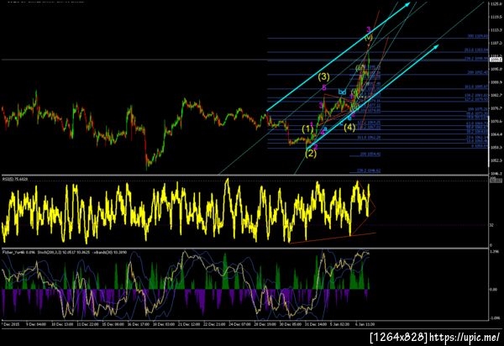Click the '21 Dec 12:00' time axis label
Image resolution: width=504 pixels, height=346 pixels.
tap(189, 324)
